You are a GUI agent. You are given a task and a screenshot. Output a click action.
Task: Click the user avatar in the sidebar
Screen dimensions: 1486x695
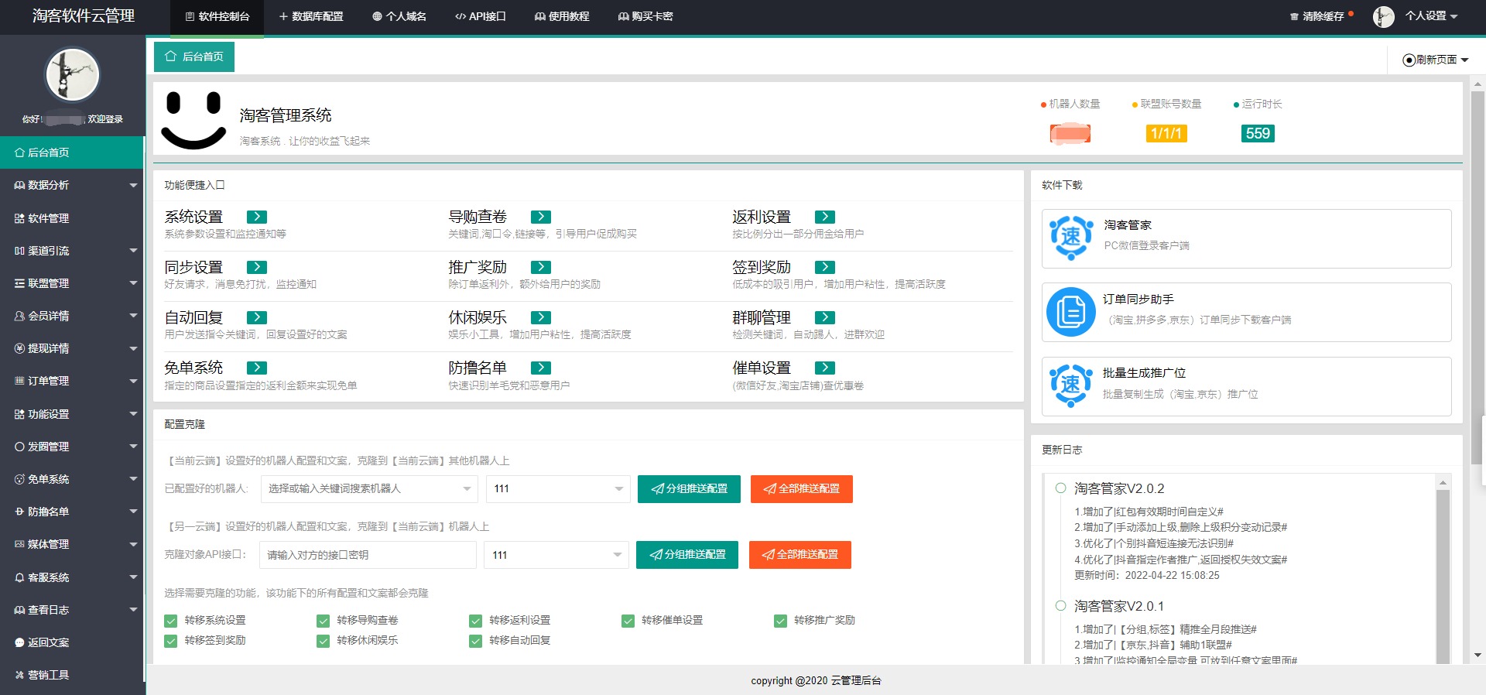tap(72, 75)
